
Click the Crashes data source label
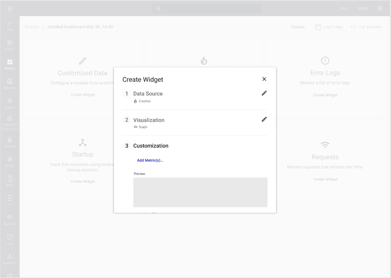tap(142, 101)
